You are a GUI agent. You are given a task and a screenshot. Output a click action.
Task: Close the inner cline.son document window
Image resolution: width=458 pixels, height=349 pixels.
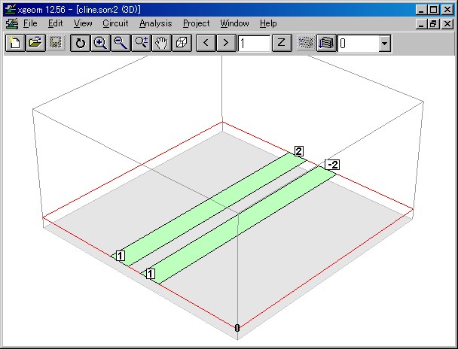(x=447, y=23)
